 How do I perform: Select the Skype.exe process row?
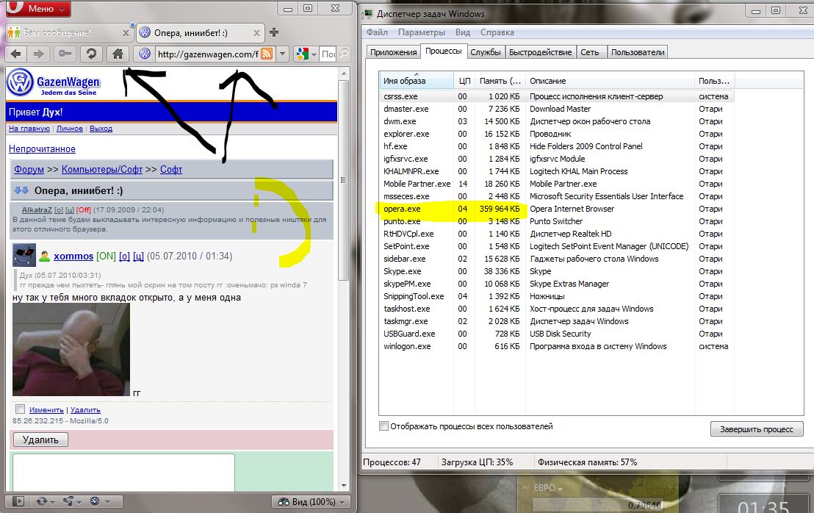click(x=556, y=271)
